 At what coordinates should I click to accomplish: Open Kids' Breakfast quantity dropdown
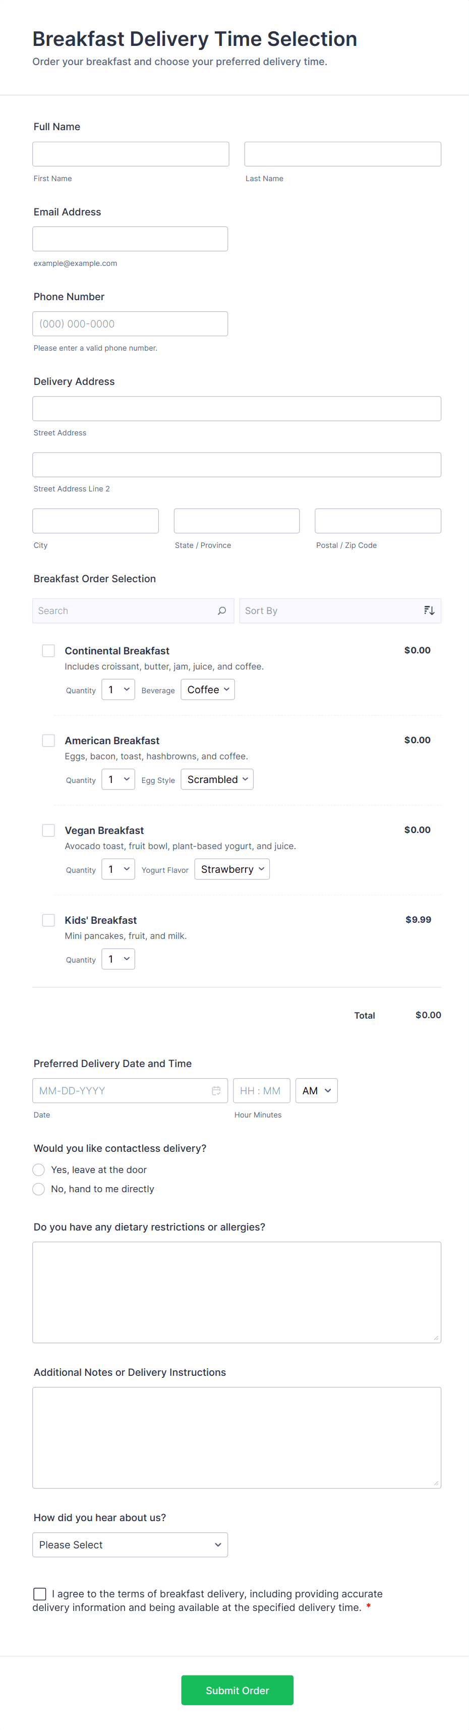118,959
